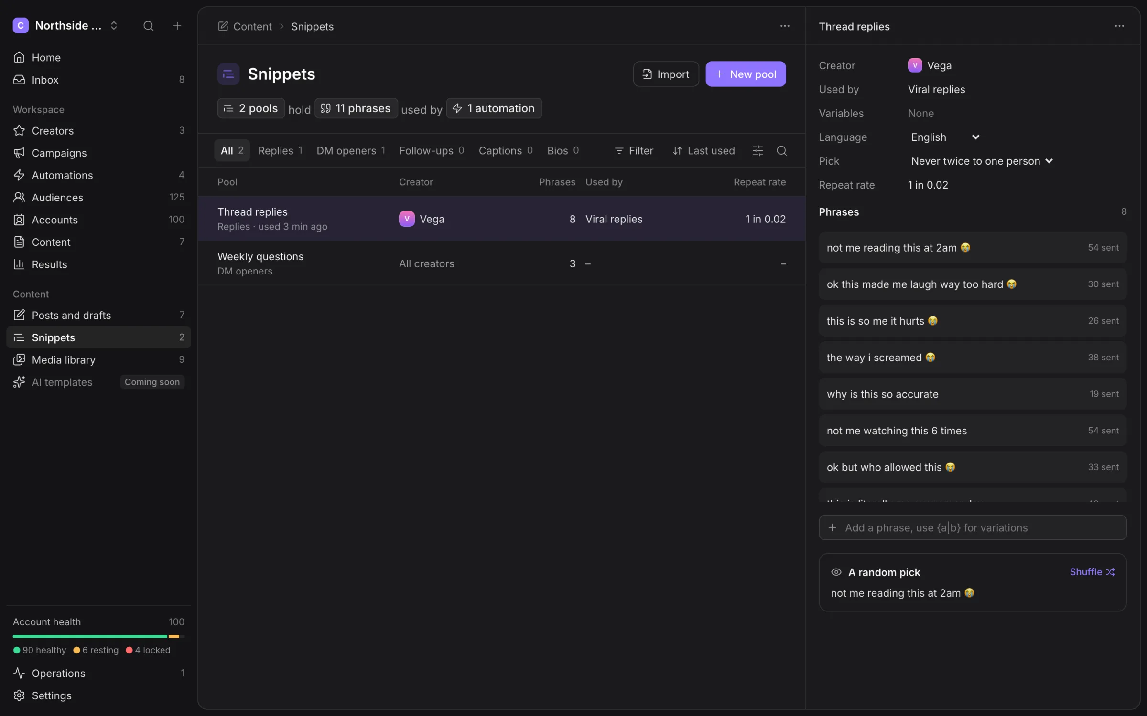This screenshot has width=1147, height=716.
Task: Open the more options menu in Snippets header
Action: point(785,26)
